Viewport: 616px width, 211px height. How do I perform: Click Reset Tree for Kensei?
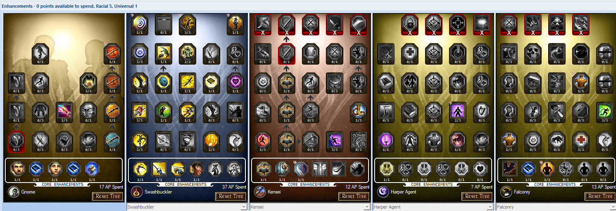(354, 196)
